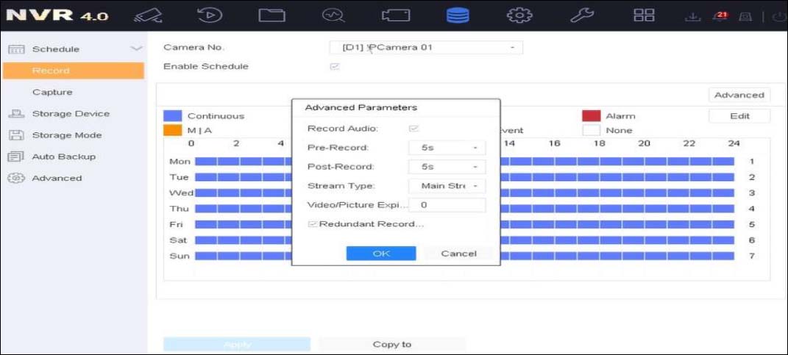
Task: Click the Storage Device icon in sidebar
Action: click(16, 113)
